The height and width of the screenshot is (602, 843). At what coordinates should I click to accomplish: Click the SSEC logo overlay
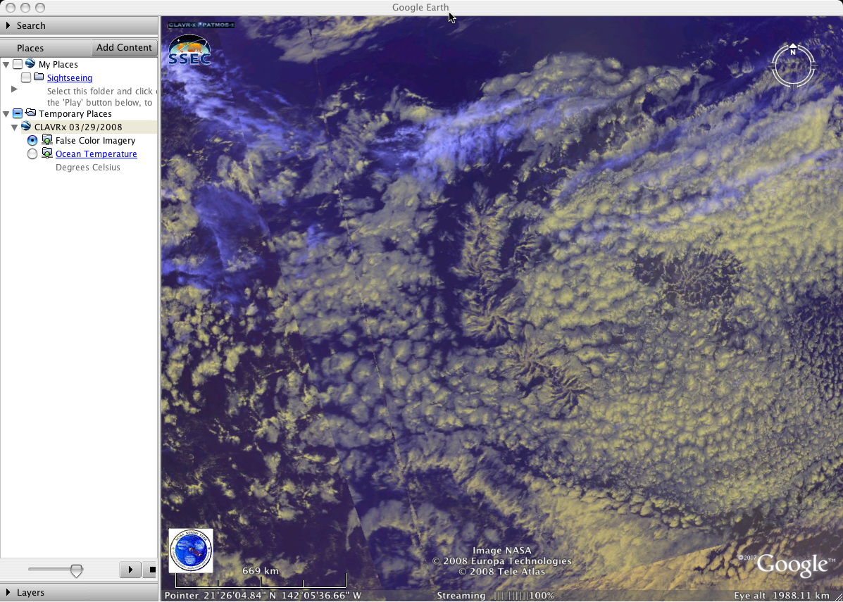tap(189, 51)
